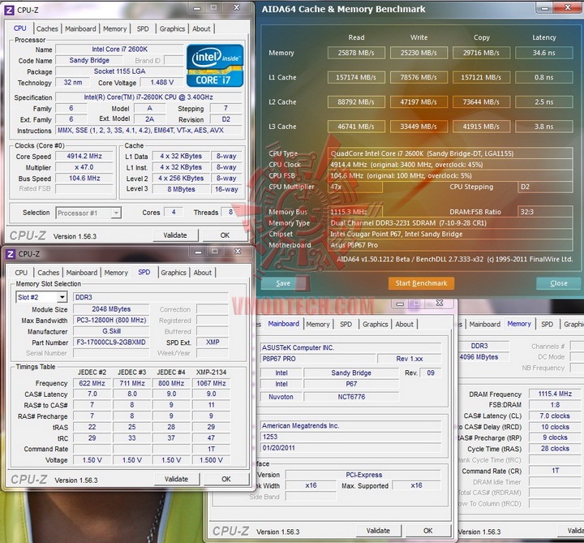Click the Graphics tab in the Mainboard CPU-Z window
584x543 pixels.
(376, 324)
